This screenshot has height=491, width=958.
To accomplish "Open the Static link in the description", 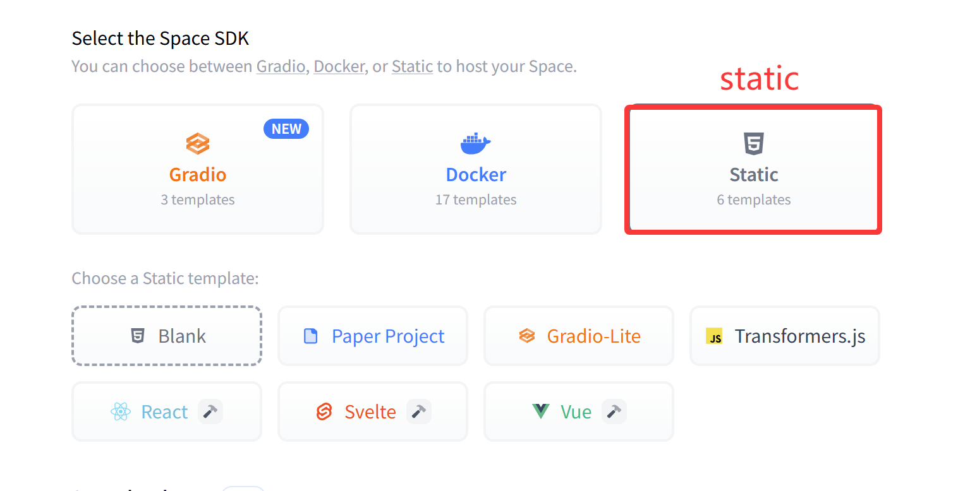I will point(412,66).
